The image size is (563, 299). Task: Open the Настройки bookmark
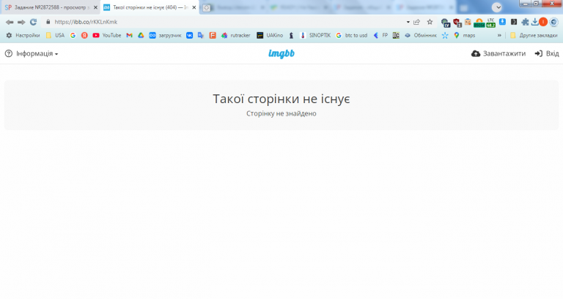point(23,35)
